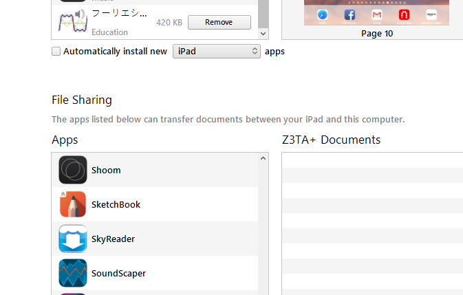Click the down arrow of the app list scrollbar

tap(263, 34)
